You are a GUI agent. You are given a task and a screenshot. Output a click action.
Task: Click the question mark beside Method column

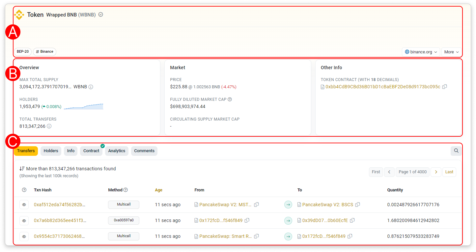point(126,190)
